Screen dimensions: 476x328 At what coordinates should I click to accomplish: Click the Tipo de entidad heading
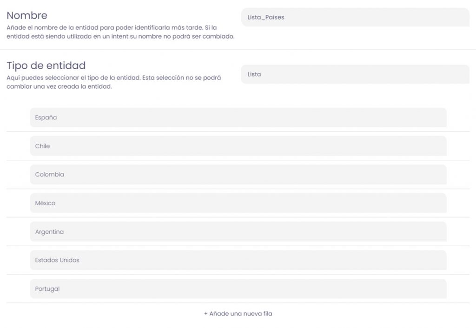pyautogui.click(x=46, y=66)
